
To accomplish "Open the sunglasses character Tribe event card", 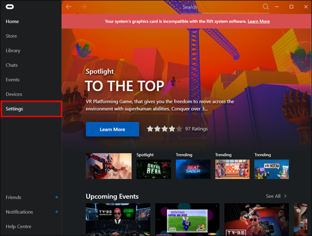I will tap(256, 219).
